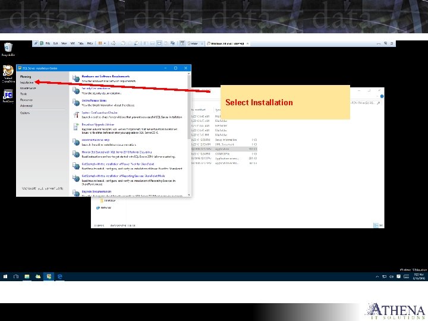The width and height of the screenshot is (428, 321).
Task: Open the Maintenance category
Action: tap(28, 88)
